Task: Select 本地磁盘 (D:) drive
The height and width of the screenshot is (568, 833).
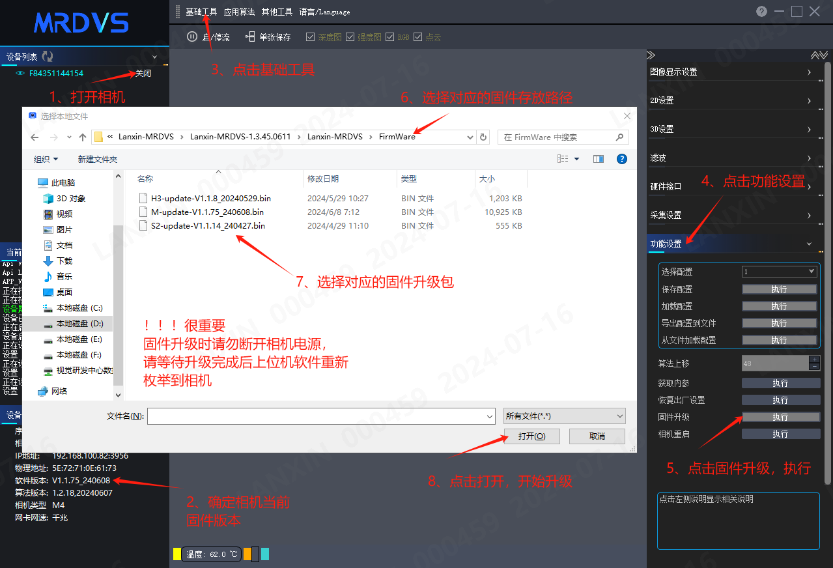Action: pyautogui.click(x=73, y=324)
